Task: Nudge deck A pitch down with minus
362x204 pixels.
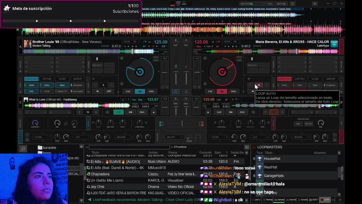Action: (x=162, y=87)
